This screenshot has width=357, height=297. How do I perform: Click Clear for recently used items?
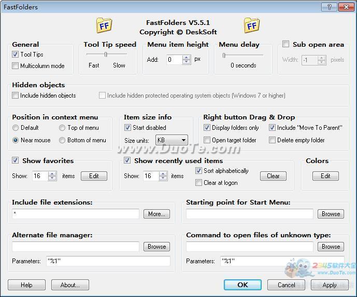click(x=273, y=176)
